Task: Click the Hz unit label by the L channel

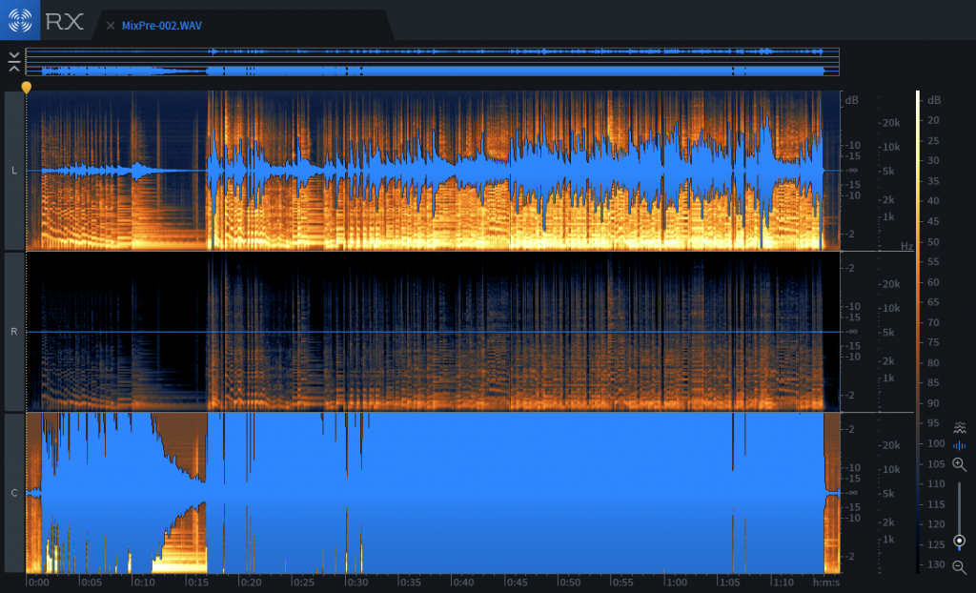Action: [907, 247]
